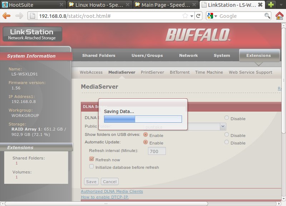Select the PrintServer sub-tab

[152, 72]
